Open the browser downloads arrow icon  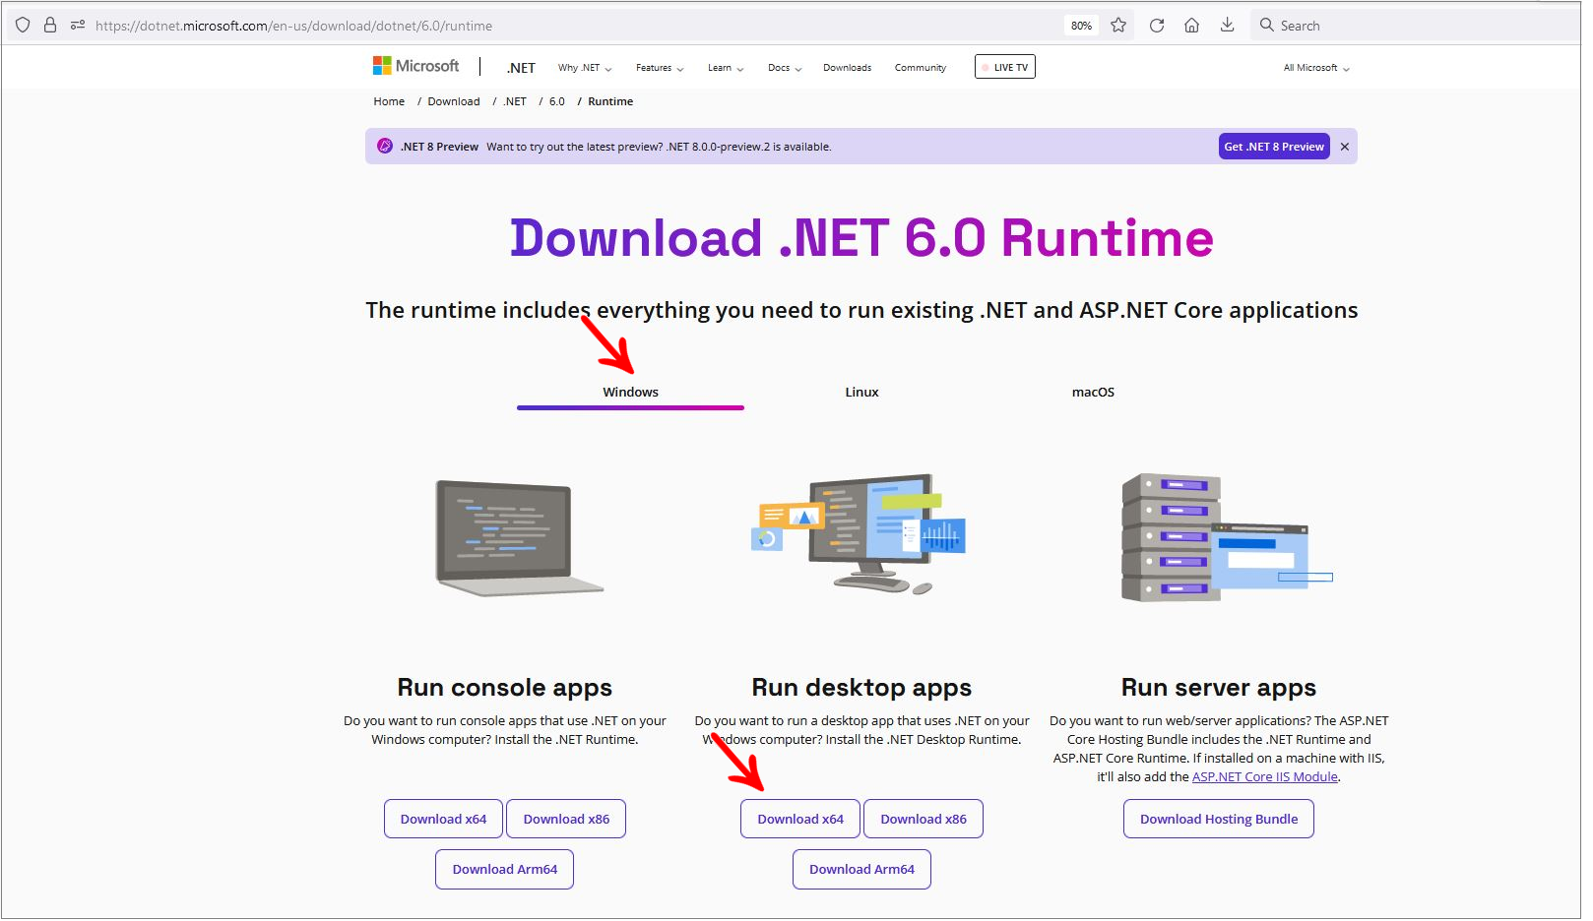[x=1227, y=26]
